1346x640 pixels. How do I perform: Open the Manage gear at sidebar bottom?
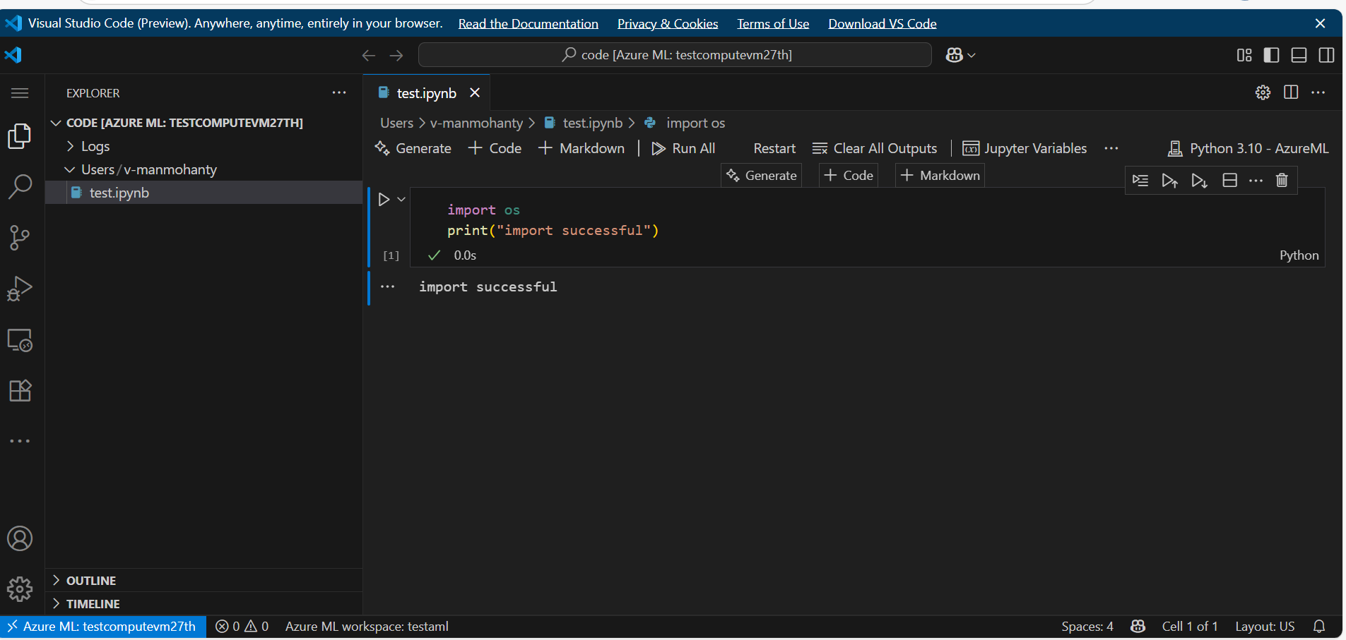(x=20, y=588)
